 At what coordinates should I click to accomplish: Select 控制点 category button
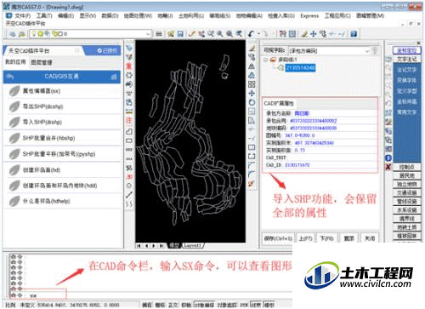407,167
